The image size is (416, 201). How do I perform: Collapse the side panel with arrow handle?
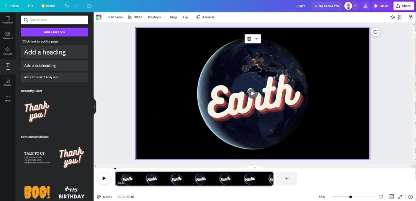95,107
